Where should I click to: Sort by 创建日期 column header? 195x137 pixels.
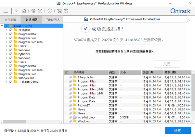click(x=152, y=73)
